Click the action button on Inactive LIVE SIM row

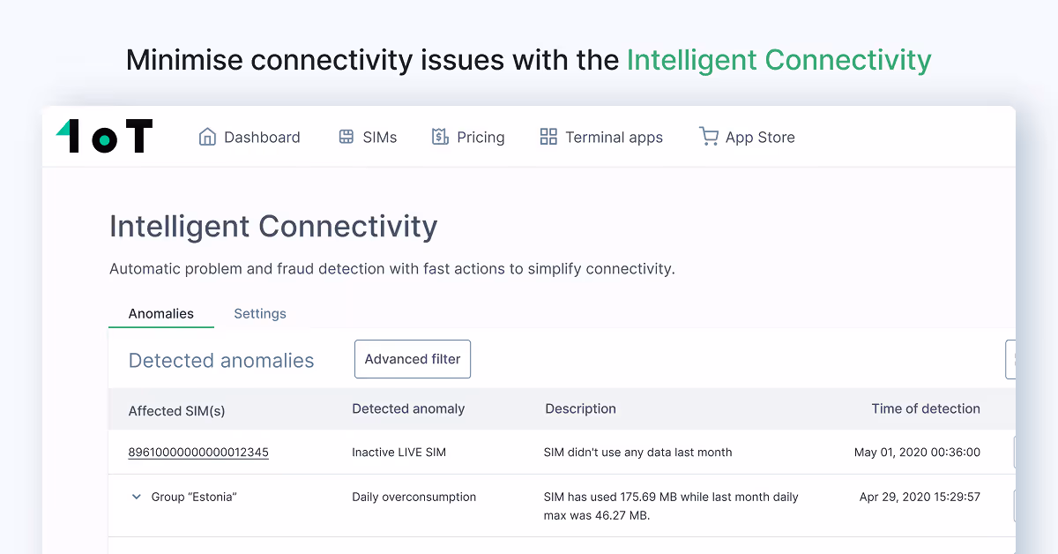(x=1014, y=452)
